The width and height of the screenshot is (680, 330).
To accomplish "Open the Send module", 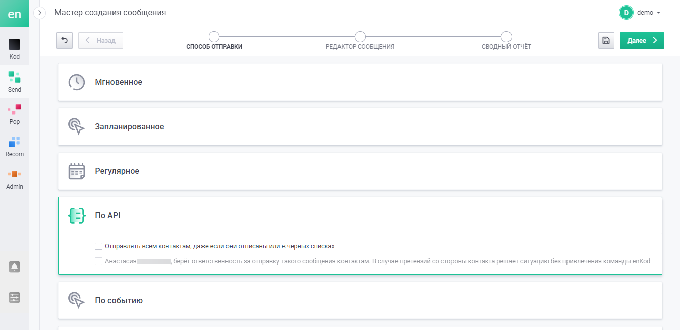I will [15, 82].
